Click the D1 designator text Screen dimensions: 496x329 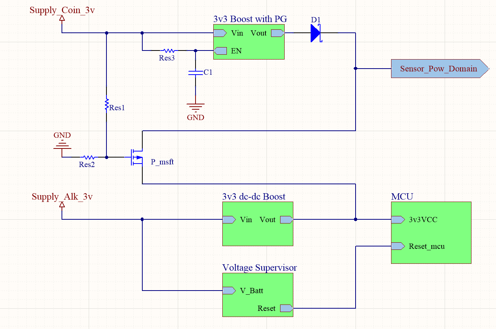[x=316, y=19]
